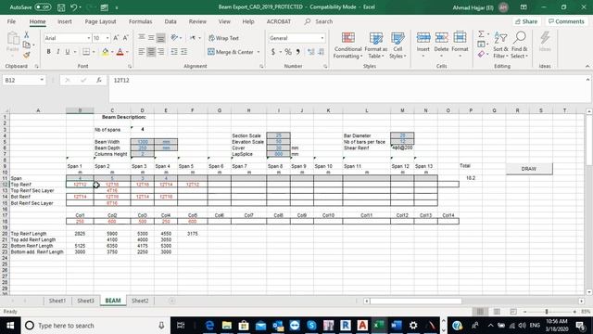This screenshot has width=593, height=334.
Task: Open Format as Table gallery
Action: (376, 45)
